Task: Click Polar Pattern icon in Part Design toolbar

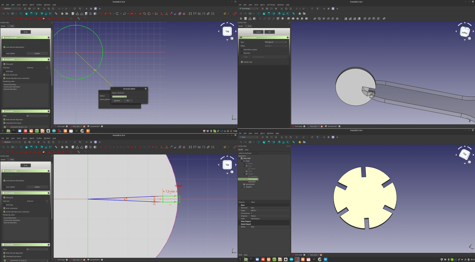Action: coord(354,19)
